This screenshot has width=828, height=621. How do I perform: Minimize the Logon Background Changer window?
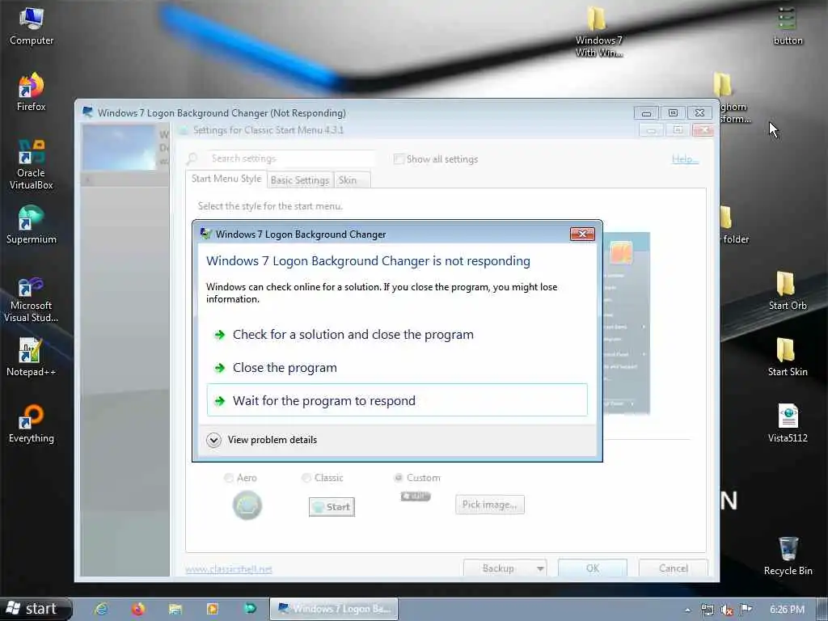pos(646,113)
